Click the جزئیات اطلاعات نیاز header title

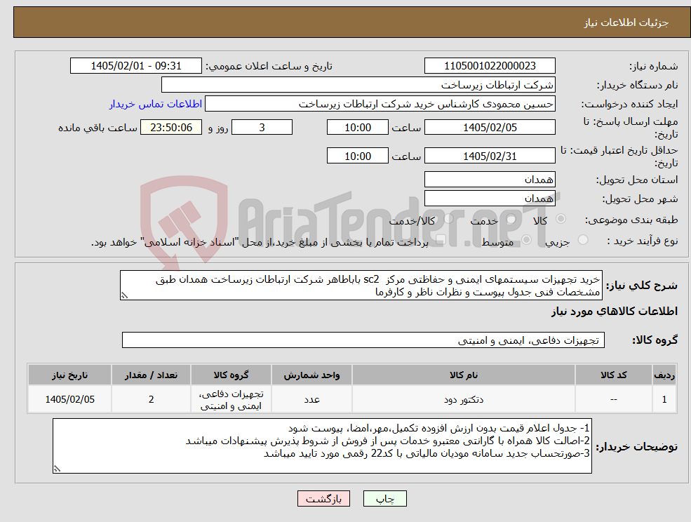tap(626, 22)
